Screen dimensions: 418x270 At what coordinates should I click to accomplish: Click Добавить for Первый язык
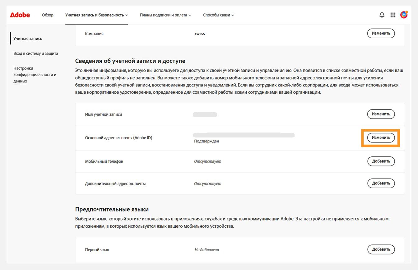(381, 249)
